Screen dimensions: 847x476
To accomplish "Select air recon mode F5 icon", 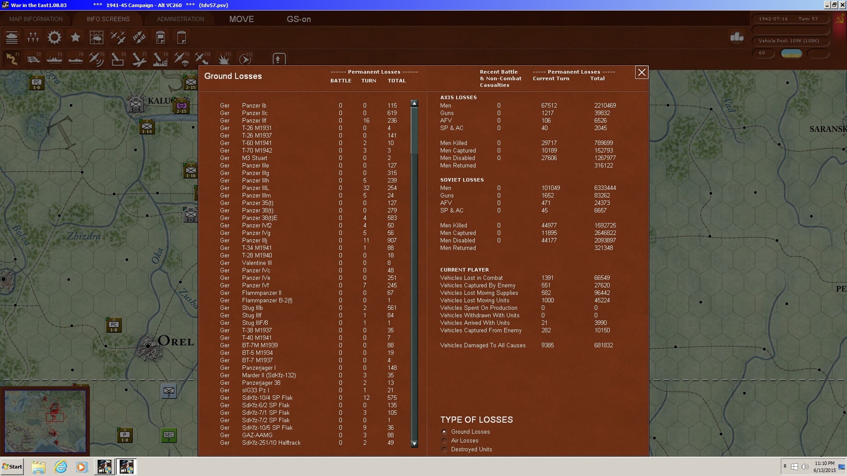I will [97, 59].
